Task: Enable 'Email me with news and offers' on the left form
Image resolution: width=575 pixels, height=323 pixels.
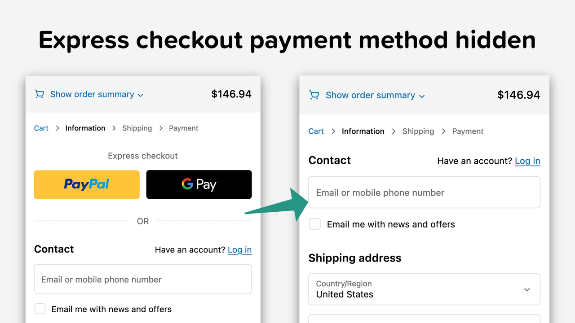Action: coord(40,309)
